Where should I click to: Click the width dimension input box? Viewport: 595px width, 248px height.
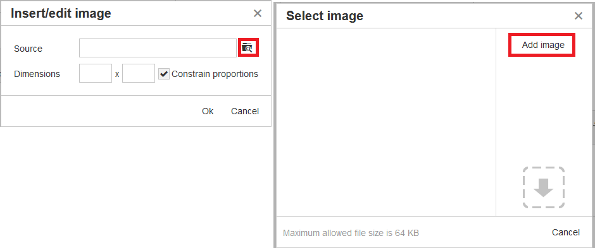pyautogui.click(x=96, y=73)
